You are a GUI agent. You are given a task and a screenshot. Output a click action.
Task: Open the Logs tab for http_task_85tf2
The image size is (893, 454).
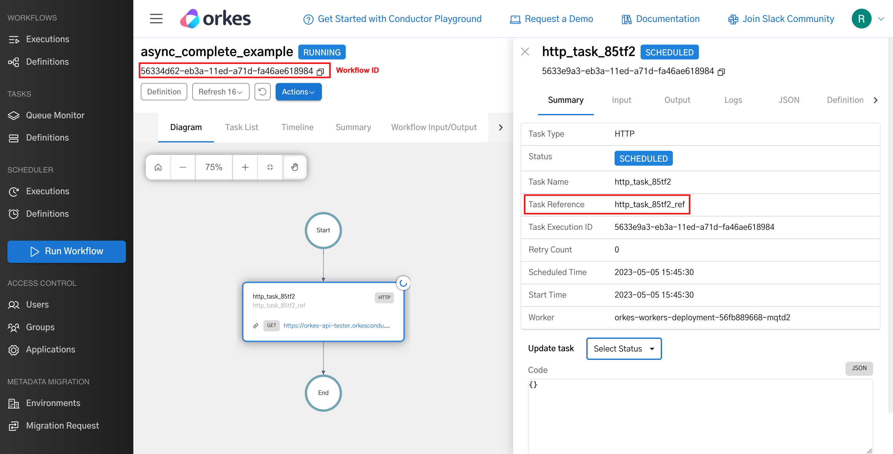tap(733, 100)
